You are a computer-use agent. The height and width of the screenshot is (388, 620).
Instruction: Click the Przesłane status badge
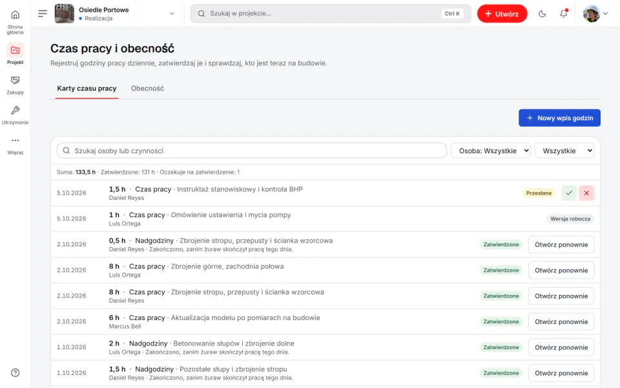(x=539, y=193)
